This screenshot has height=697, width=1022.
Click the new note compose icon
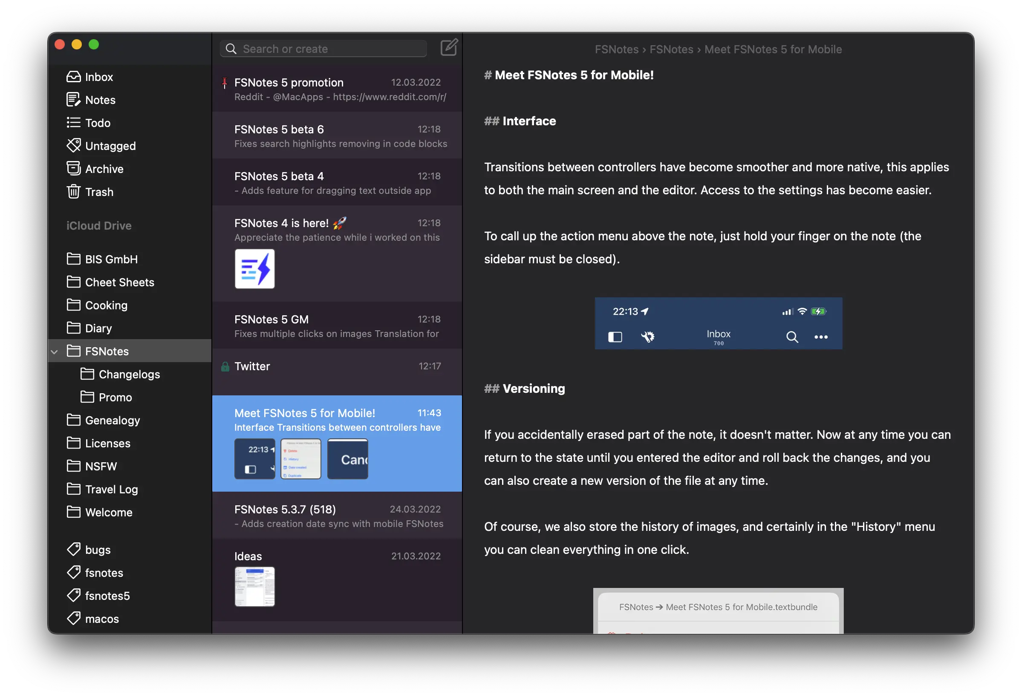click(x=449, y=47)
